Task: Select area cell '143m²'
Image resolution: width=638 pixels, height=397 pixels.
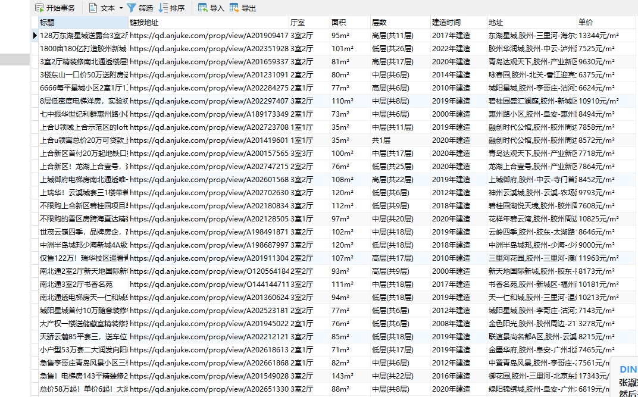Action: 350,376
